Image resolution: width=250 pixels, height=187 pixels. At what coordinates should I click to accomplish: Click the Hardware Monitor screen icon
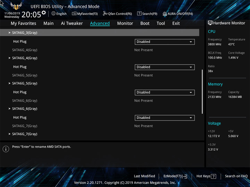[x=210, y=23]
